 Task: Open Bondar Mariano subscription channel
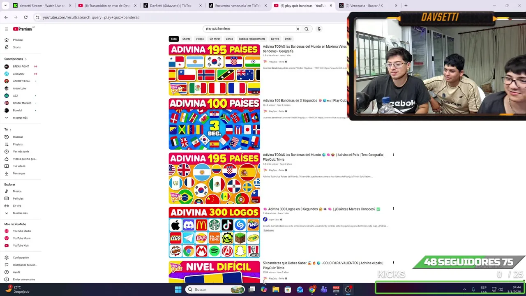22,103
